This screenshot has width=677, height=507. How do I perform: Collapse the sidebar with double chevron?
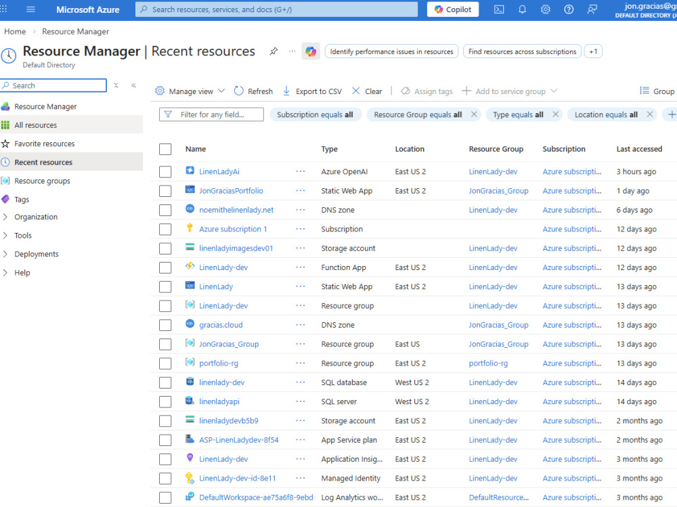pyautogui.click(x=134, y=85)
